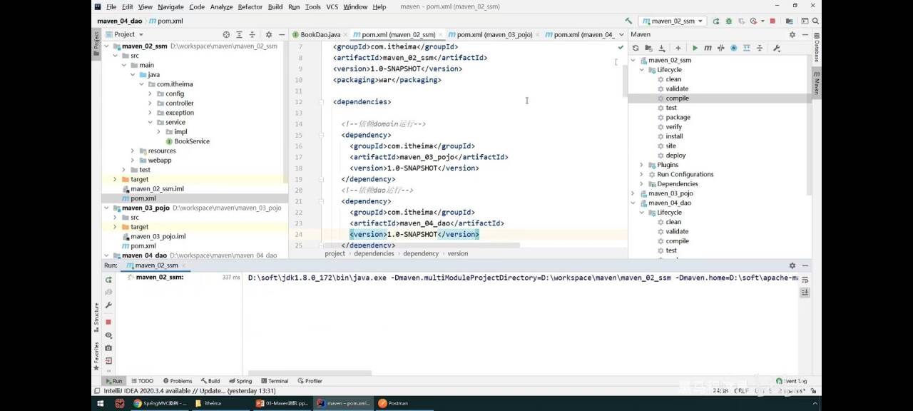Viewport: 913px width, 411px height.
Task: Download sources and documentation in Maven panel
Action: coord(662,48)
